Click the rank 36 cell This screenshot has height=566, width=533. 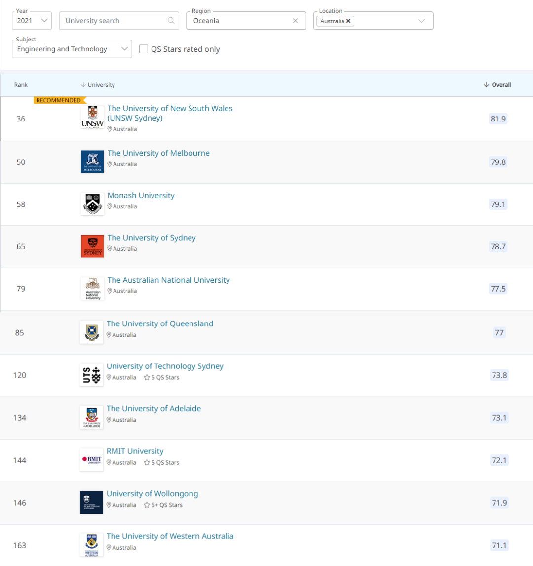[21, 119]
